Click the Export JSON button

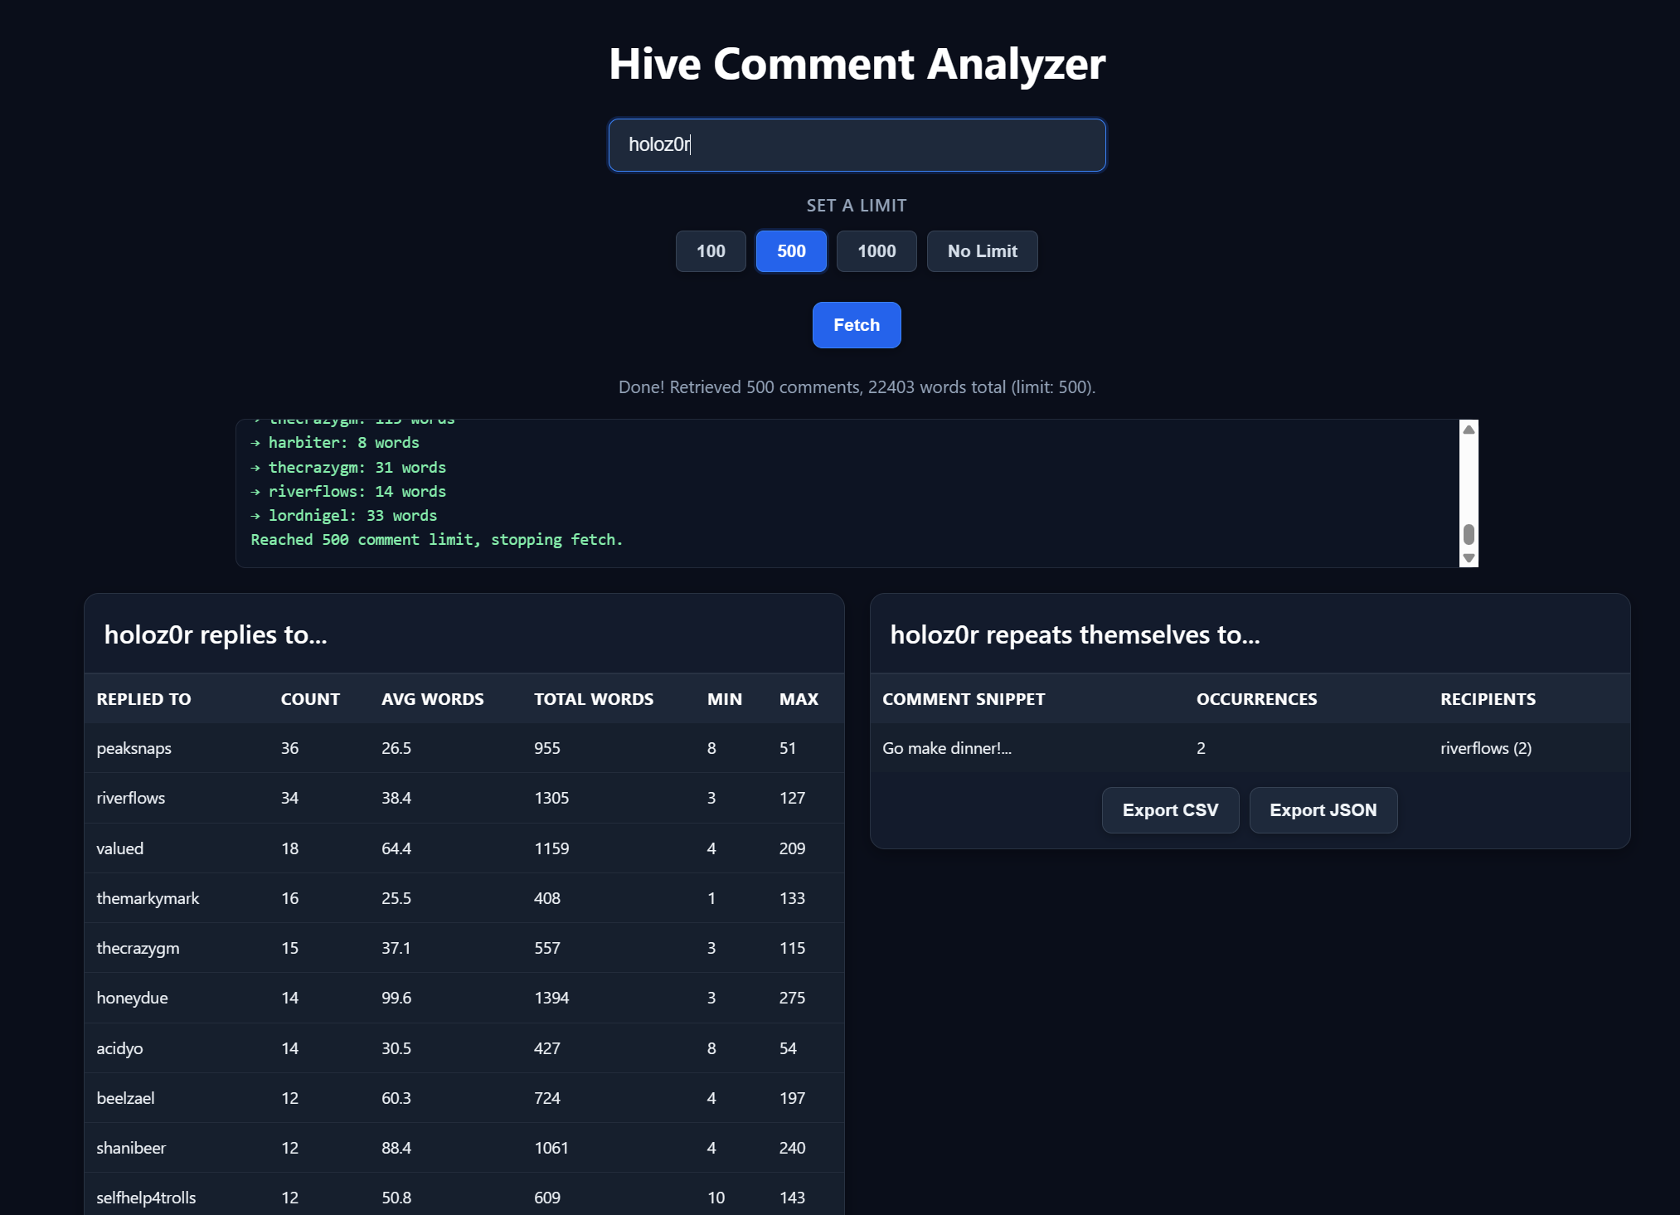(x=1323, y=810)
